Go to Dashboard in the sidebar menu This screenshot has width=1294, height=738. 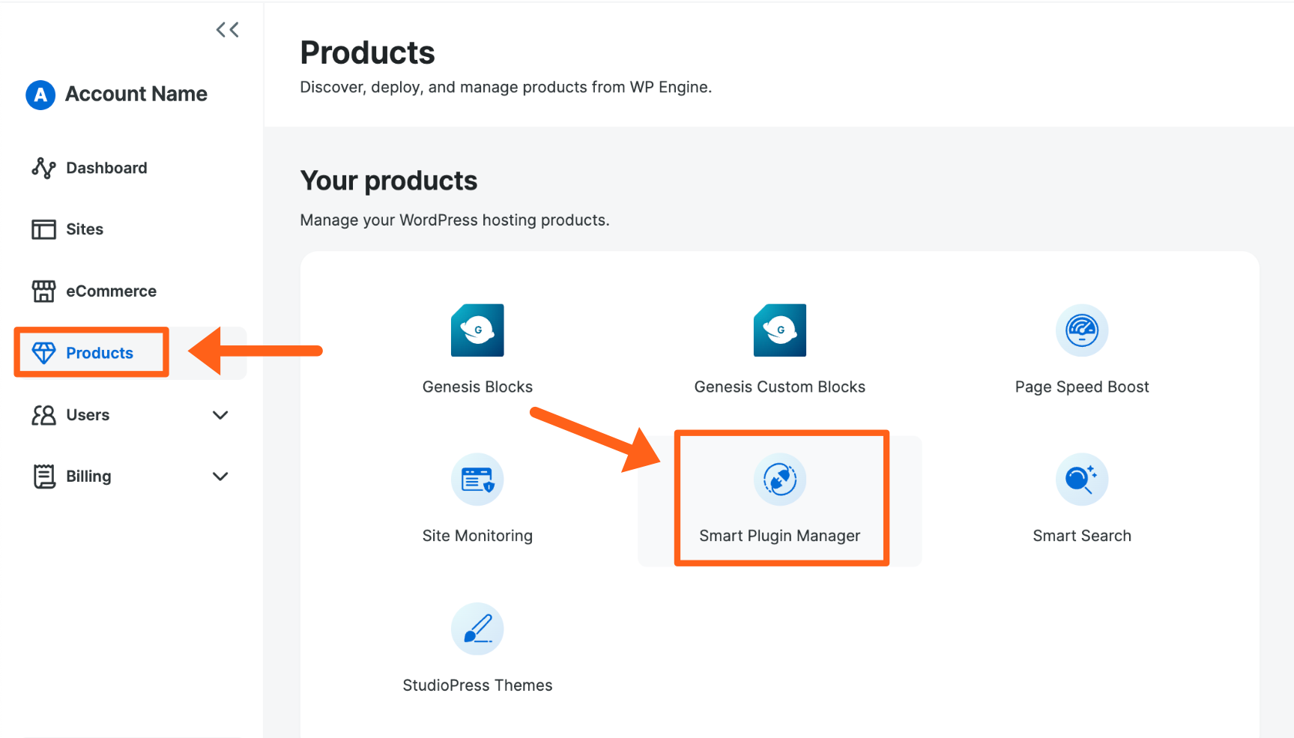tap(106, 168)
